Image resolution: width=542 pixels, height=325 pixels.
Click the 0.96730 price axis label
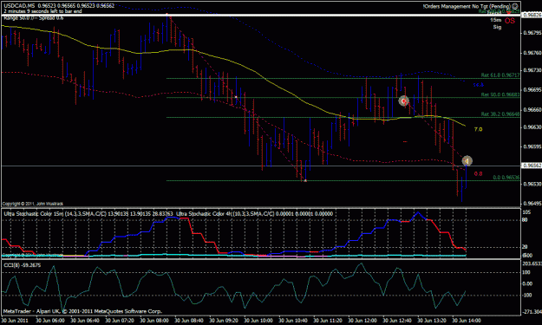[532, 70]
